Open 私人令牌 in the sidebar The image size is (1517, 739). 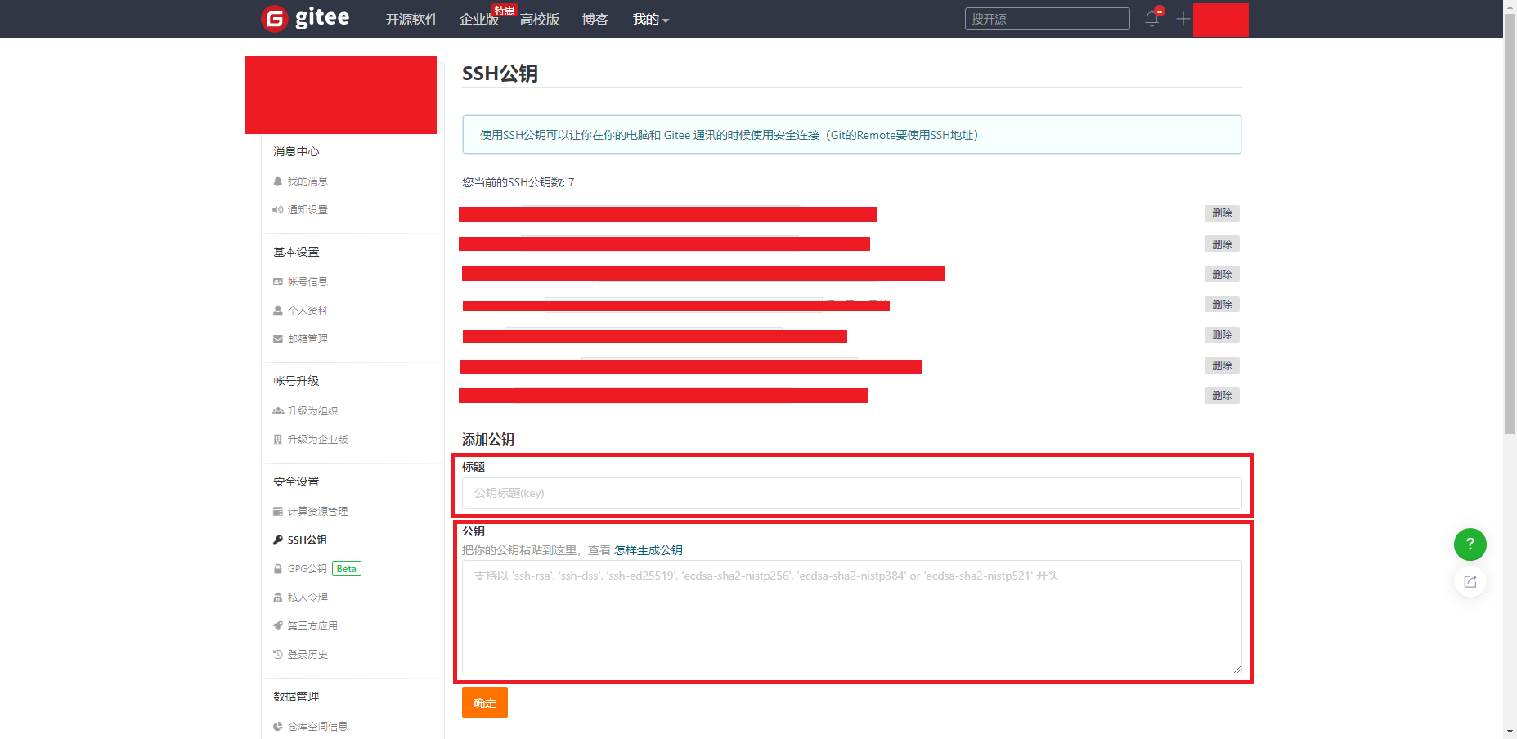point(307,598)
